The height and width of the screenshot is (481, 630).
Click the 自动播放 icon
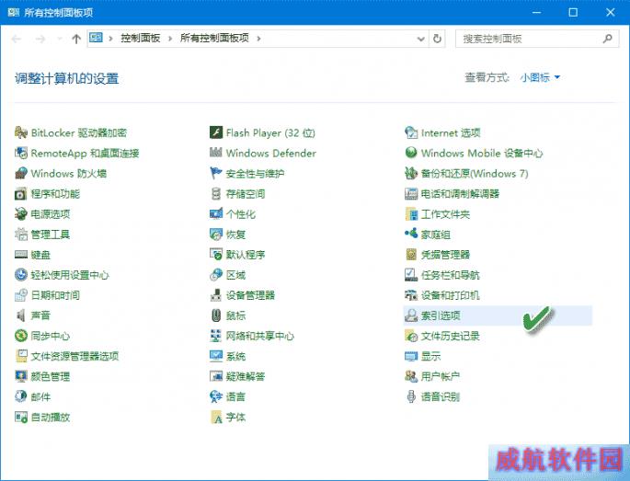pos(21,417)
